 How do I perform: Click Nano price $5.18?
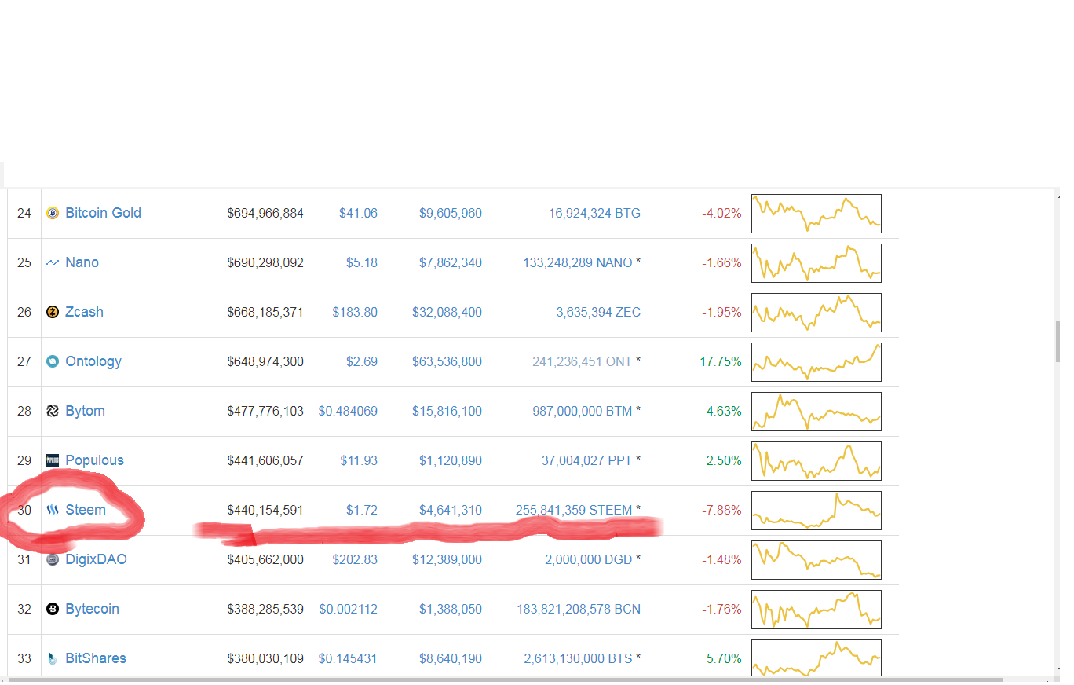pyautogui.click(x=362, y=262)
